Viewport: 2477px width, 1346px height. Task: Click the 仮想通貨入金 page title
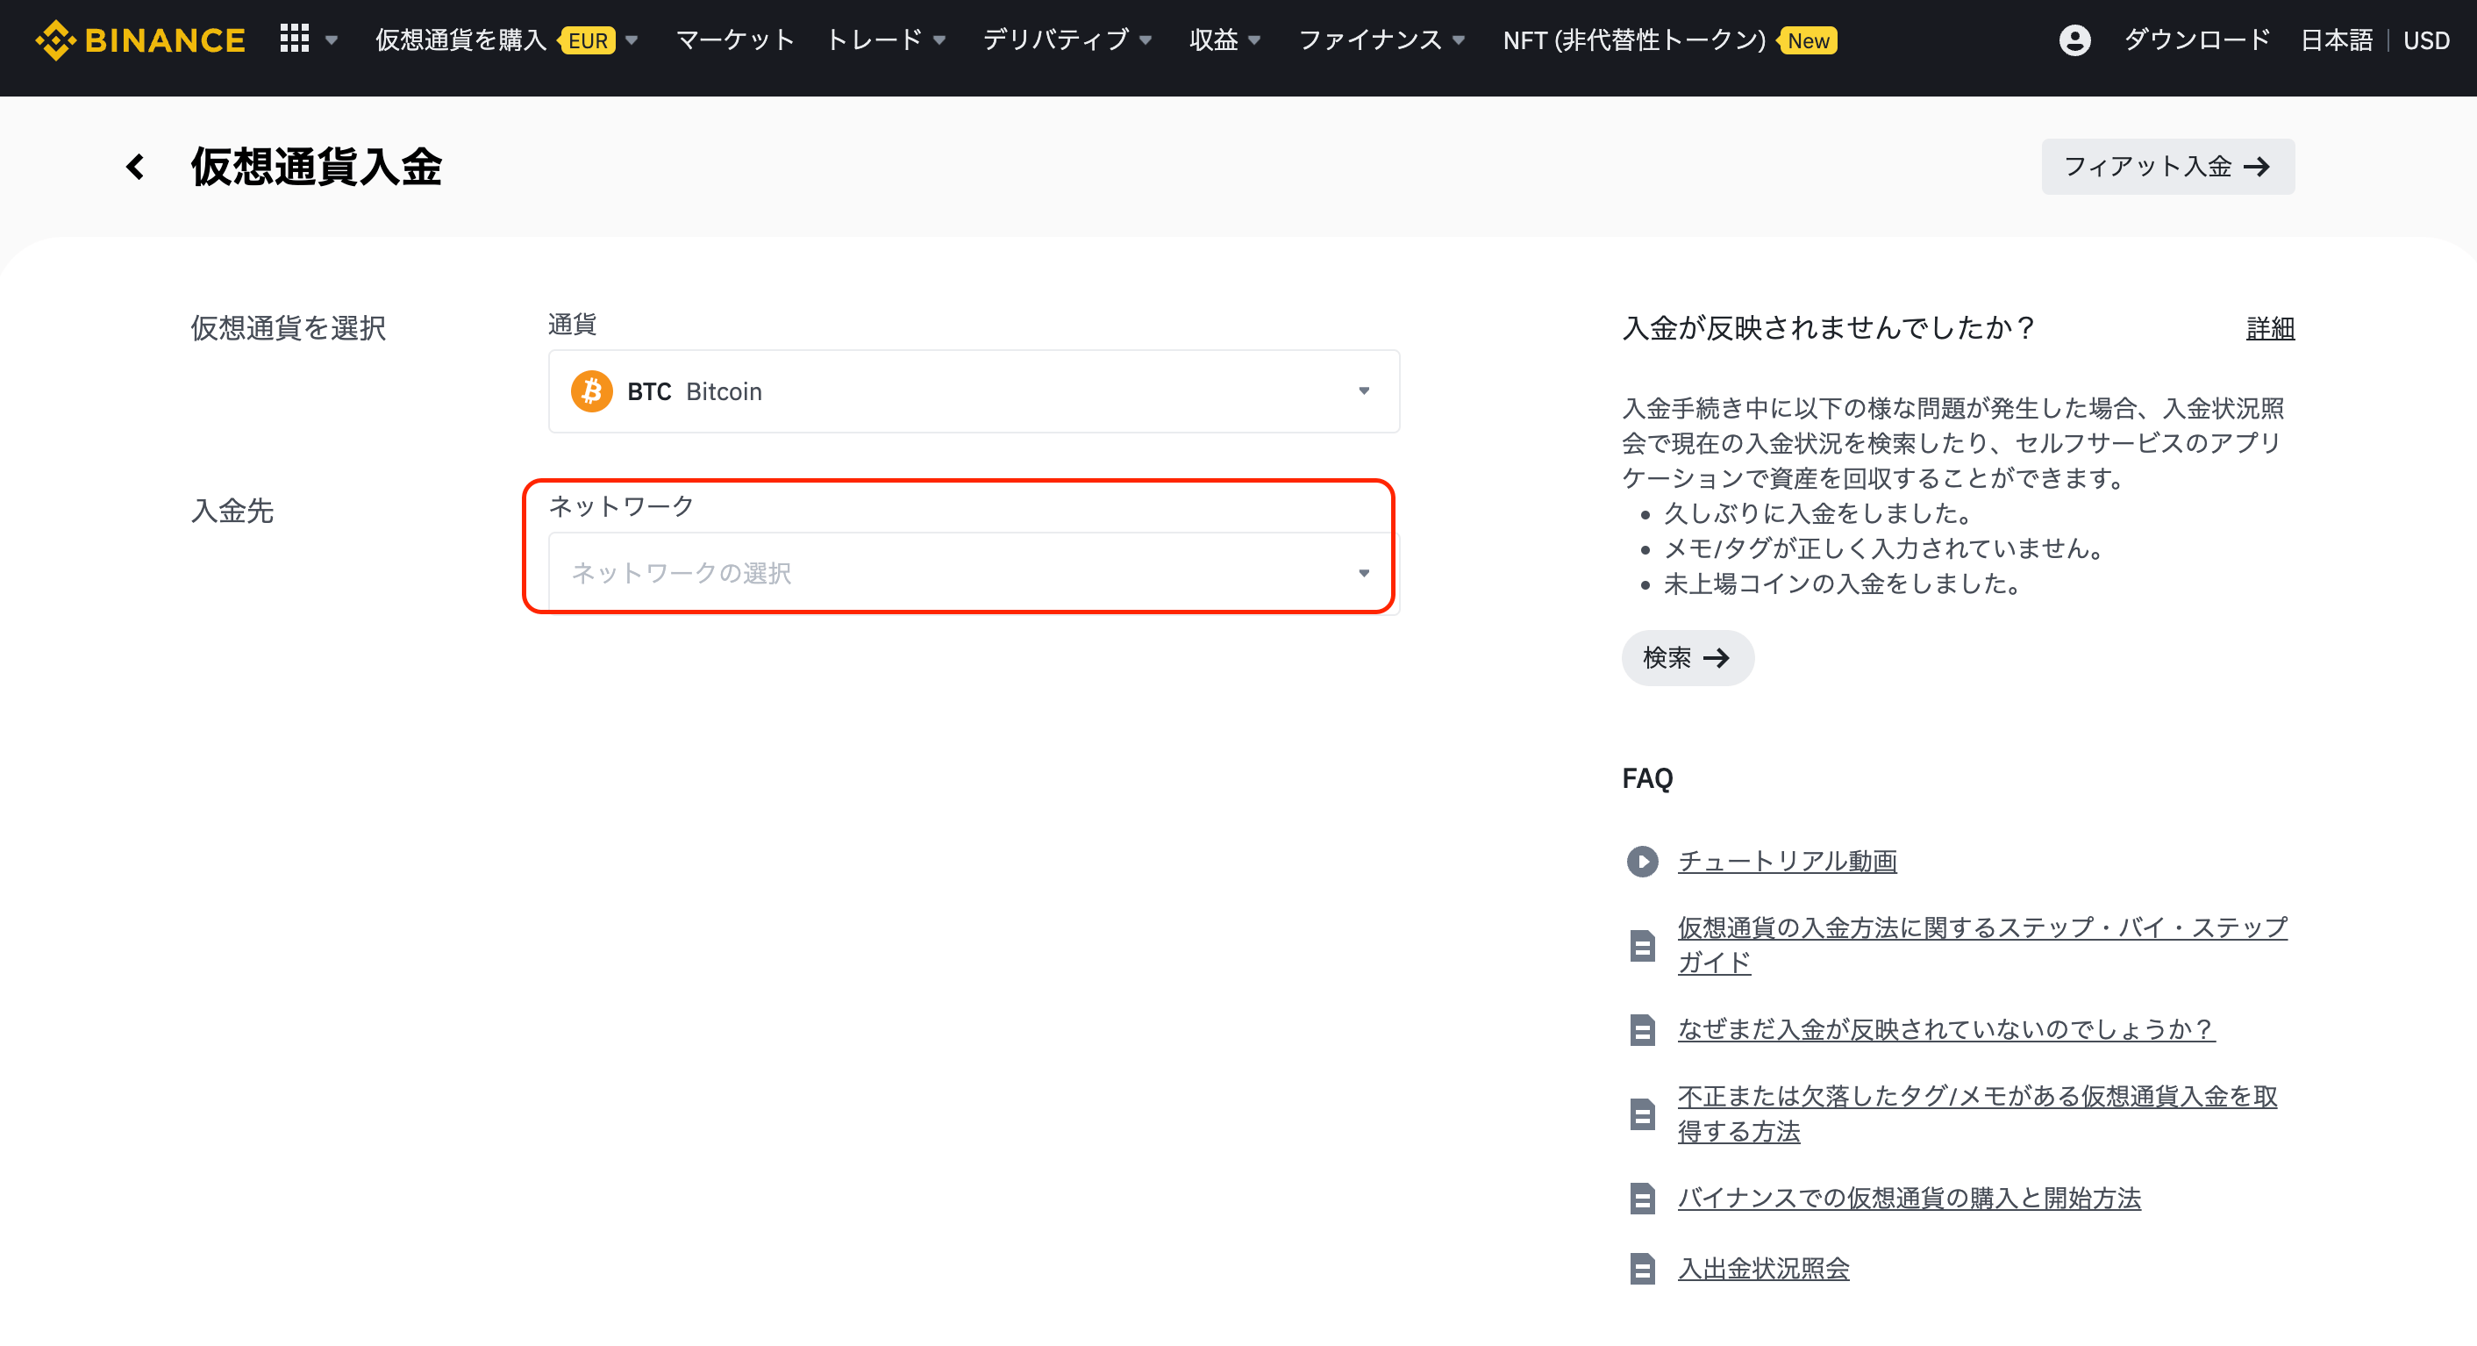point(317,167)
